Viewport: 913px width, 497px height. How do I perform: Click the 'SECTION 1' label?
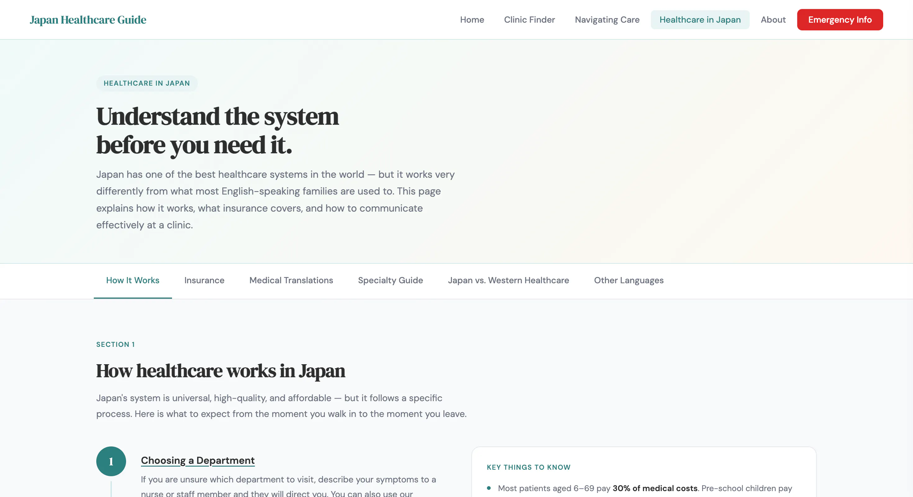coord(116,344)
